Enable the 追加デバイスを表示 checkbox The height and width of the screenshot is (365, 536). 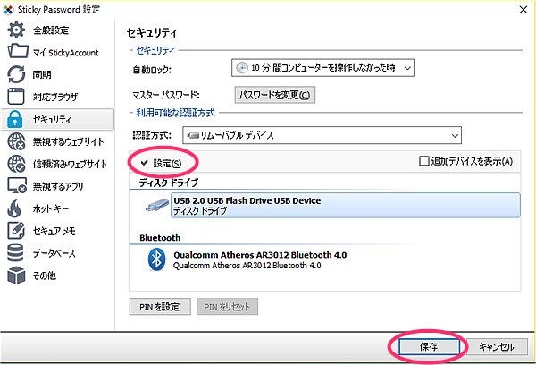pyautogui.click(x=423, y=161)
